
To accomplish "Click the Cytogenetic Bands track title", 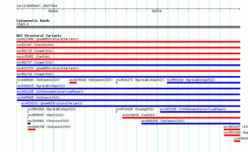I will [33, 21].
